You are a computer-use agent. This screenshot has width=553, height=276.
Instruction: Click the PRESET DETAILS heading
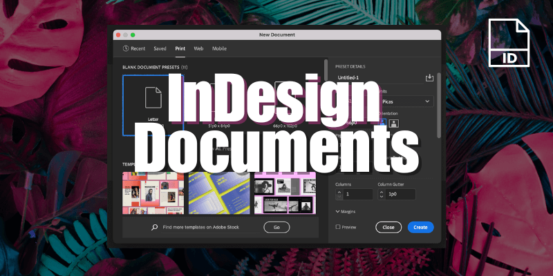(x=350, y=66)
